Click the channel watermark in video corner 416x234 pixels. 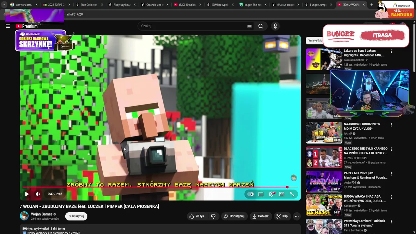point(294,177)
